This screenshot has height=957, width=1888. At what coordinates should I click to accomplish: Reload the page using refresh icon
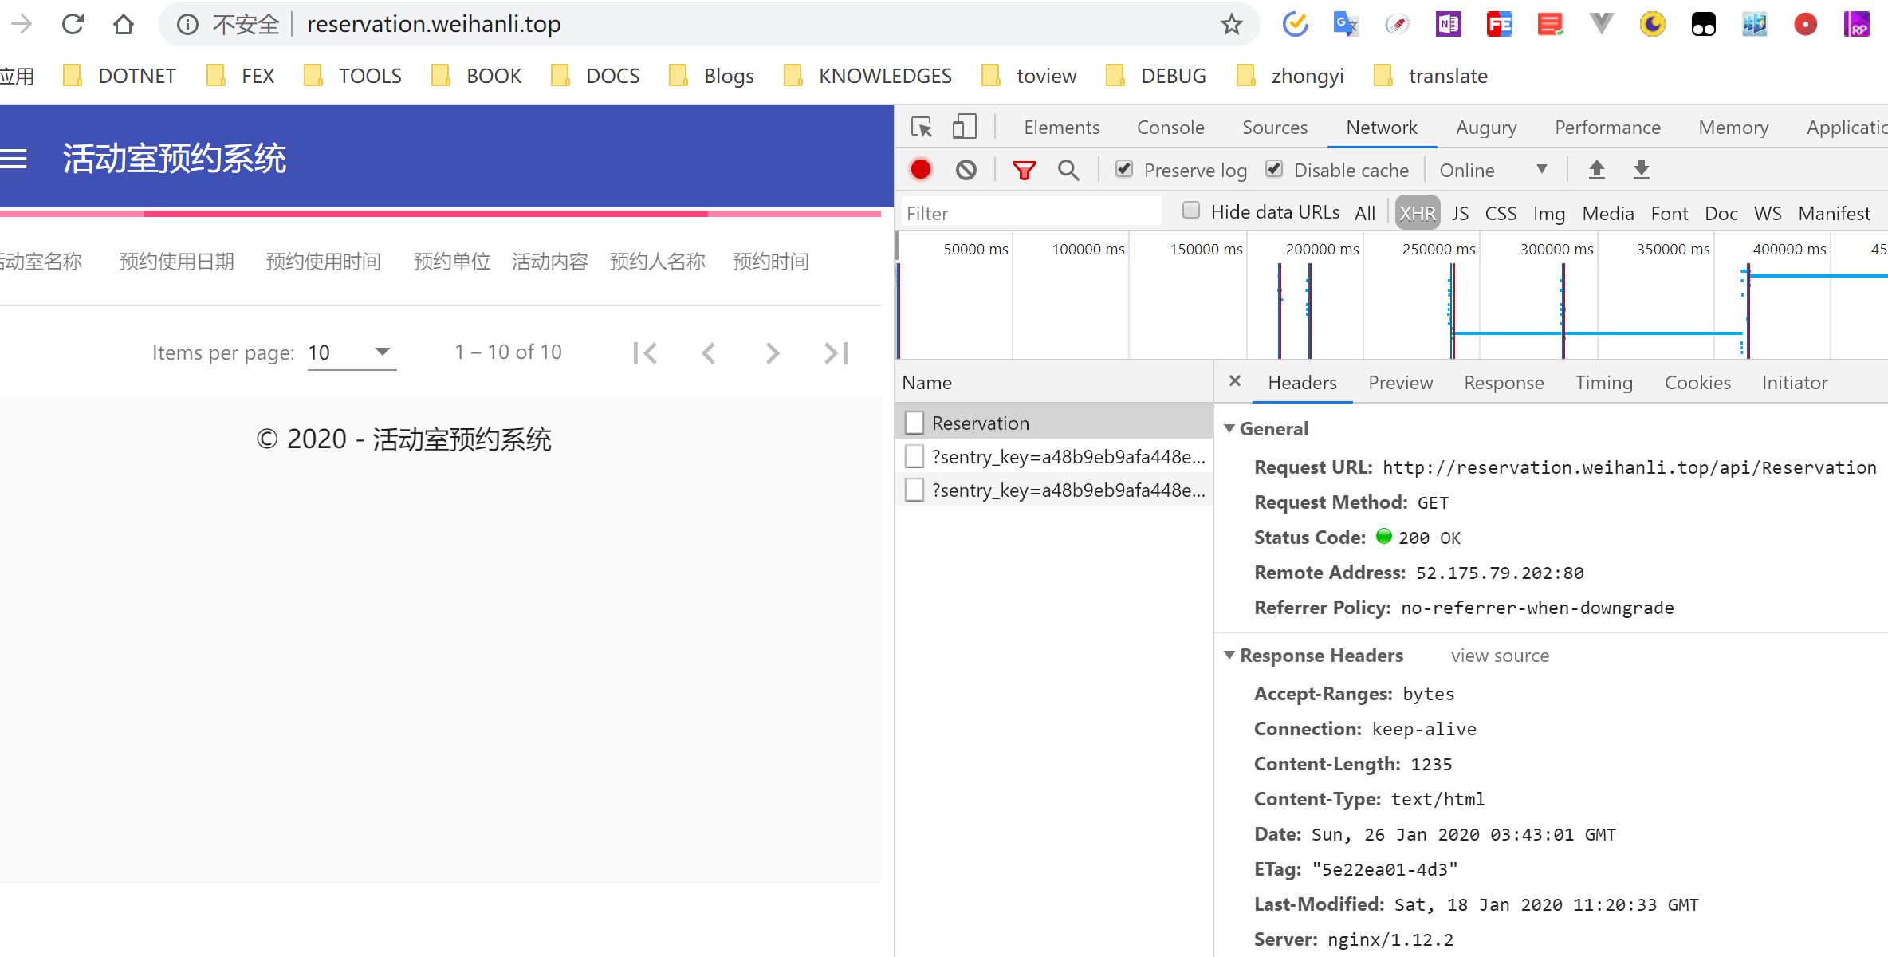click(73, 24)
